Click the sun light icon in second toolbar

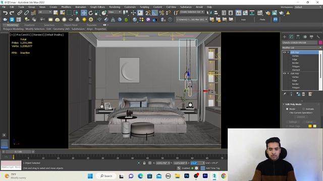pyautogui.click(x=84, y=20)
